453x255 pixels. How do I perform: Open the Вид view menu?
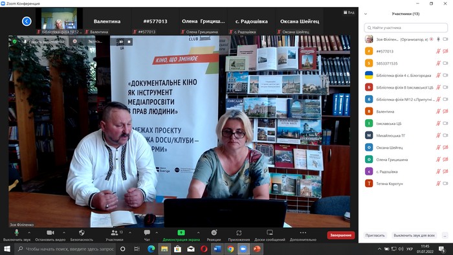349,12
